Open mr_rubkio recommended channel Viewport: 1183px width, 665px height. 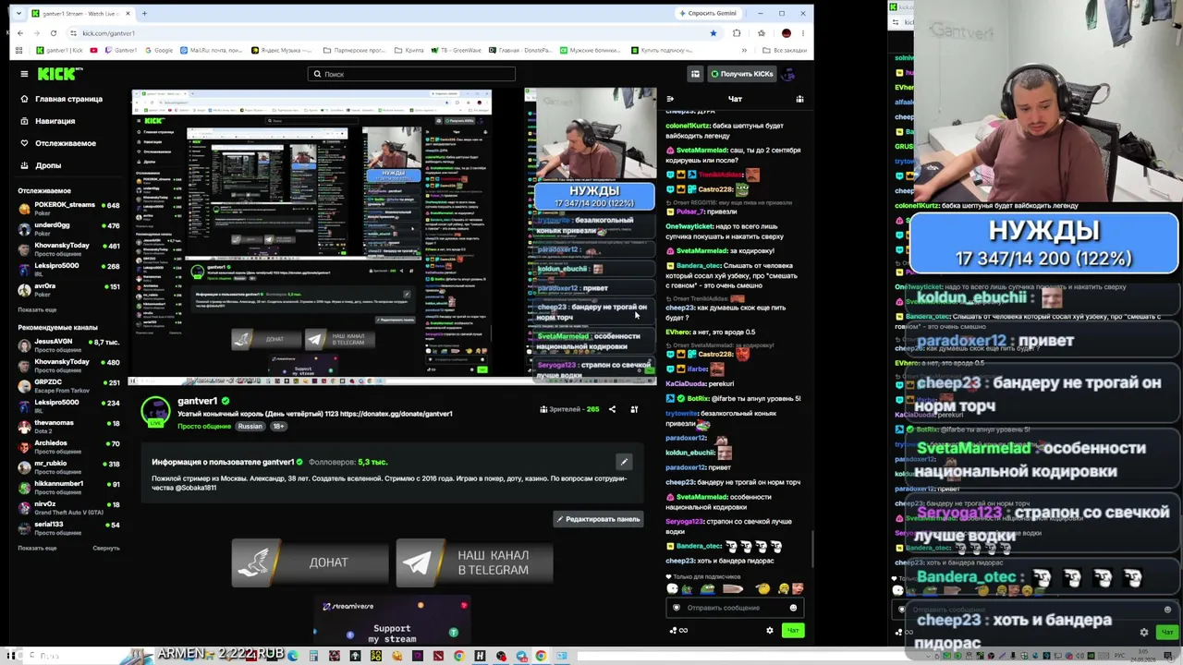coord(68,465)
